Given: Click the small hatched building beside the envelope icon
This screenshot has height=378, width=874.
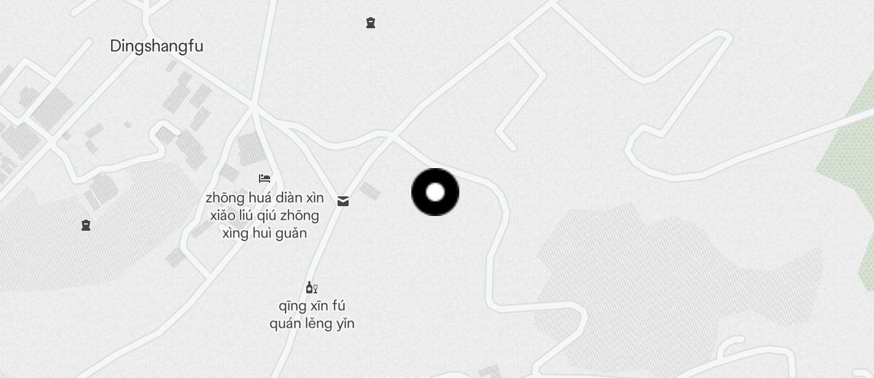Looking at the screenshot, I should [370, 191].
